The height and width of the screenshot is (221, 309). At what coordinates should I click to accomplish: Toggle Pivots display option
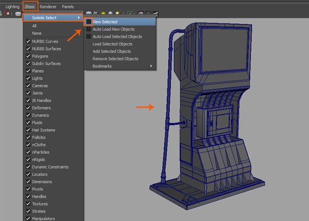28,189
